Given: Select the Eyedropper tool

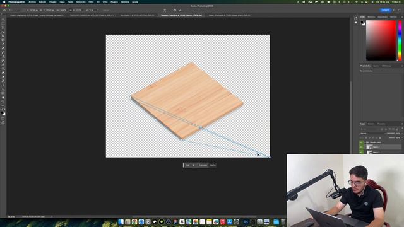Looking at the screenshot, I should tap(3, 44).
